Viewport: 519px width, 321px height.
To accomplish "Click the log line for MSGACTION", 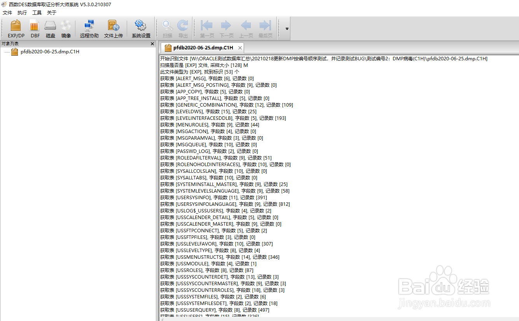I will (208, 132).
